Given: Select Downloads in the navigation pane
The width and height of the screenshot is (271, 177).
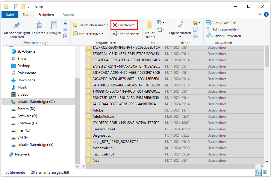Looking at the screenshot, I should [x=26, y=80].
